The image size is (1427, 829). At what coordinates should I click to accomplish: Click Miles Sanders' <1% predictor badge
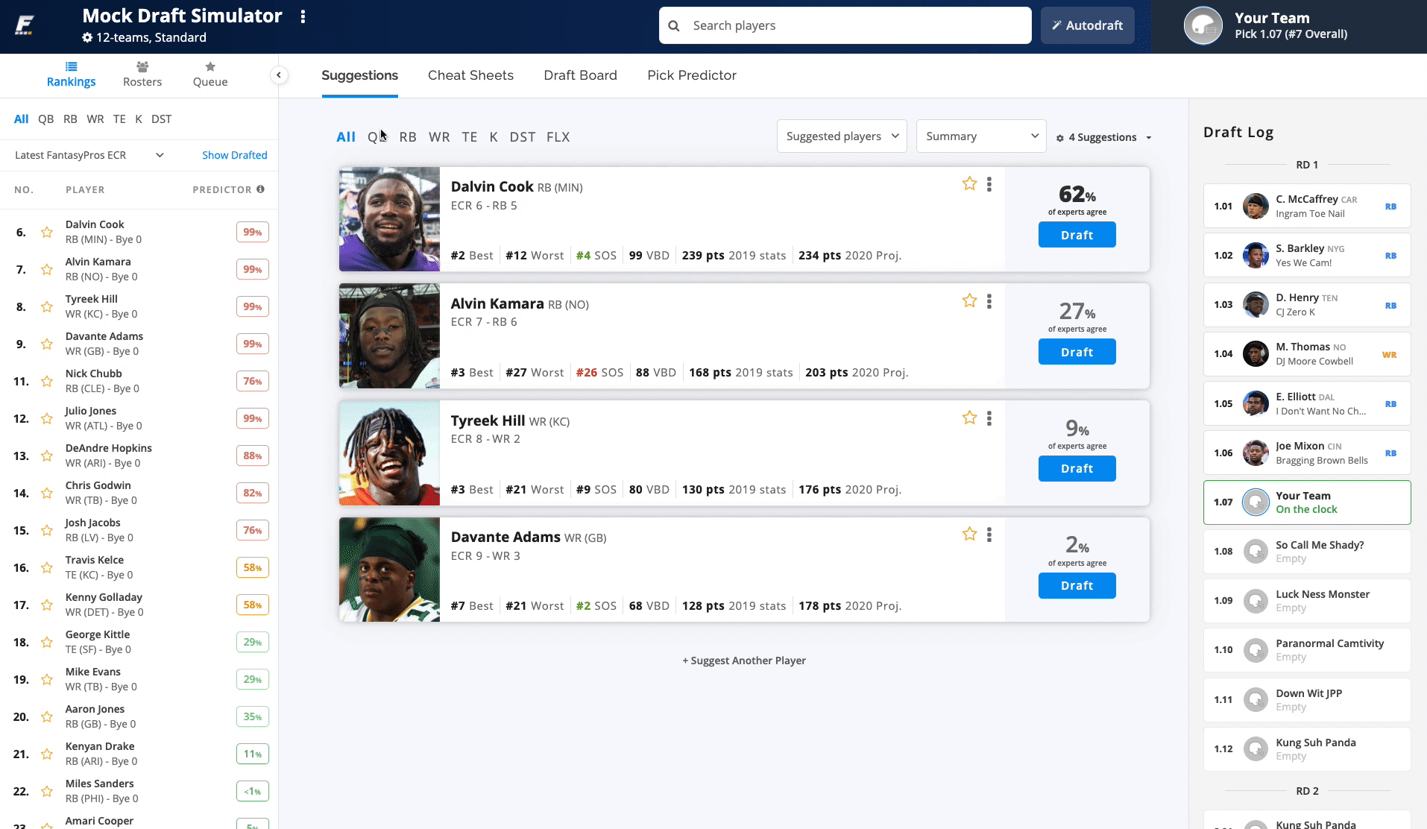pos(253,791)
